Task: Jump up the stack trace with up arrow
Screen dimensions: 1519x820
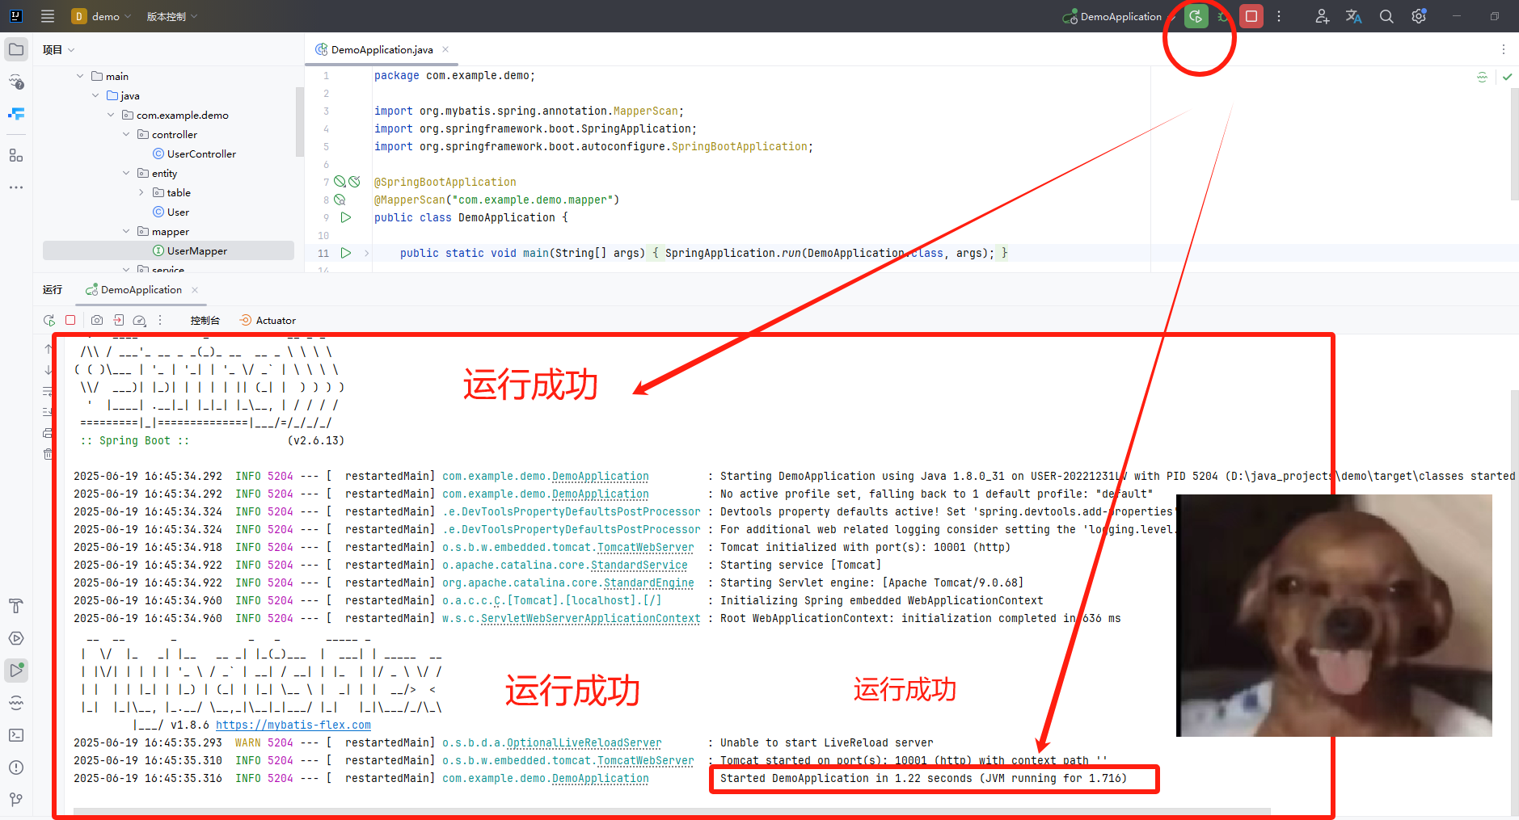Action: coord(49,349)
